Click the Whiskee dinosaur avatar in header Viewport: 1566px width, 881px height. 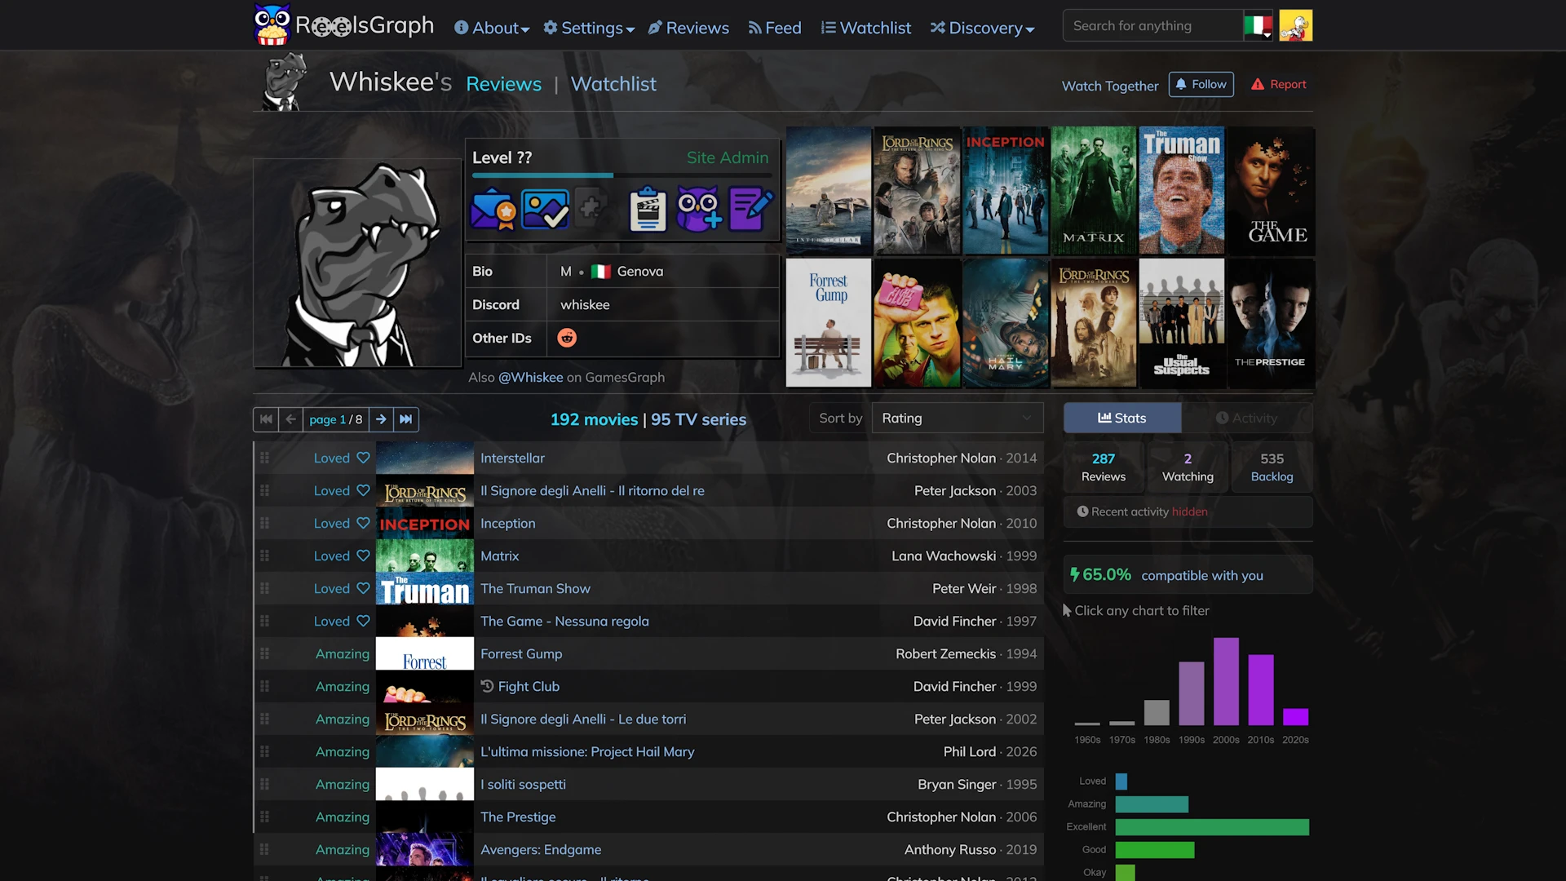[285, 82]
